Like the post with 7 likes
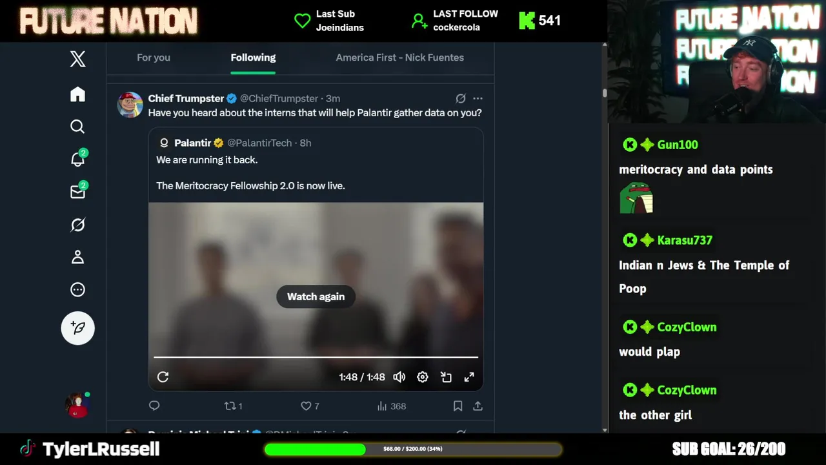Image resolution: width=826 pixels, height=465 pixels. pyautogui.click(x=310, y=406)
